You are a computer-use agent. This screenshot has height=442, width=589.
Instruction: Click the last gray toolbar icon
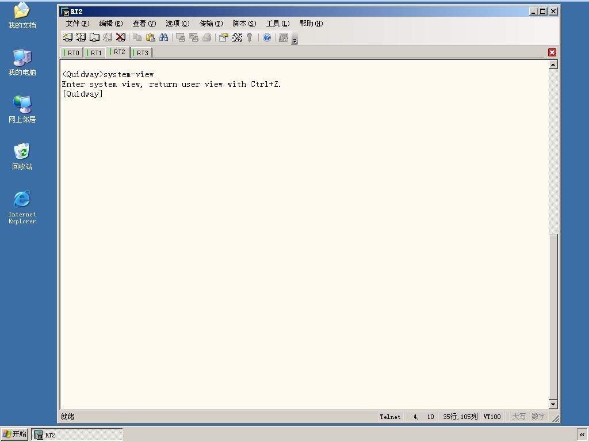(284, 37)
